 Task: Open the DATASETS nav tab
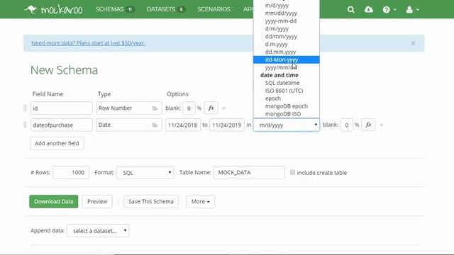(x=165, y=9)
